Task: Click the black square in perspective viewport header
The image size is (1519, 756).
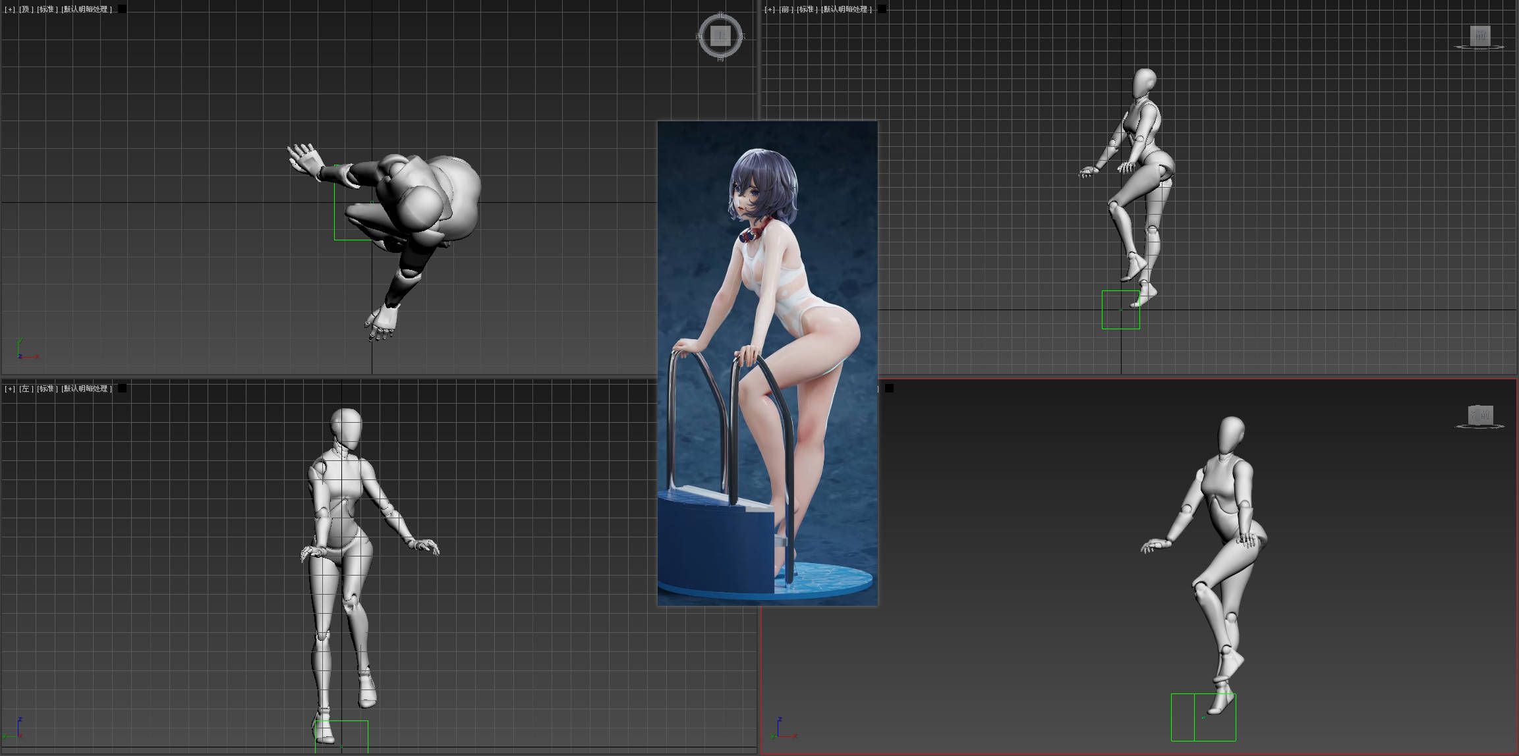Action: 889,389
